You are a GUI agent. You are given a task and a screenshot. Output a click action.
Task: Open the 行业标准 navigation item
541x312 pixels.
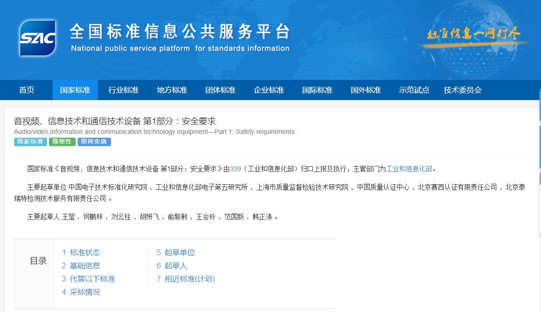123,90
